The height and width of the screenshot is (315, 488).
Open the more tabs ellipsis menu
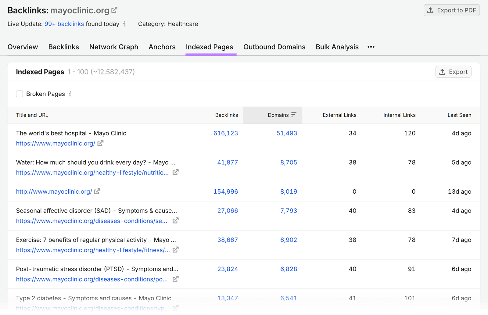pyautogui.click(x=371, y=47)
